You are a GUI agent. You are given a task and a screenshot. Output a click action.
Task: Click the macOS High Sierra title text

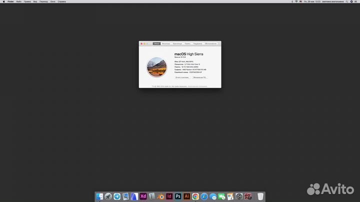[188, 54]
